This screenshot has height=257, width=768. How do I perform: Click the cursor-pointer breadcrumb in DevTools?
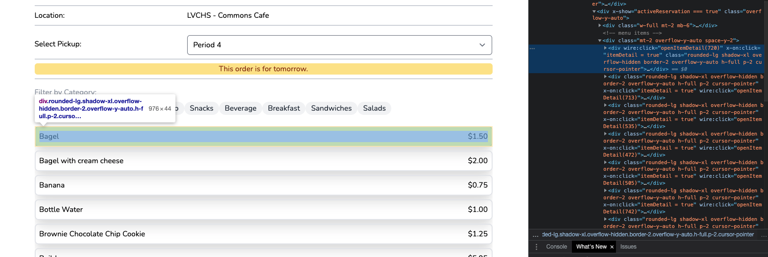[648, 234]
